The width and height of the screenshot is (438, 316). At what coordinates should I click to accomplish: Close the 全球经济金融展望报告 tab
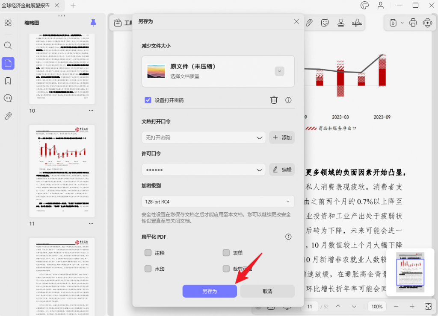(x=57, y=5)
